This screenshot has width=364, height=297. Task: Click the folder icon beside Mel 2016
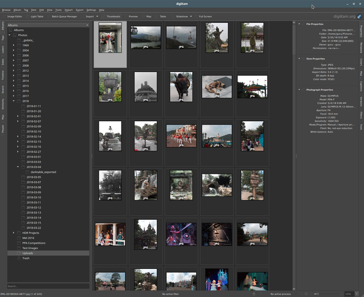(19, 238)
